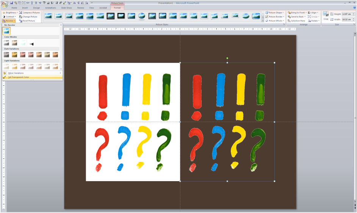
Task: Open Send to Back dropdown
Action: coord(296,17)
